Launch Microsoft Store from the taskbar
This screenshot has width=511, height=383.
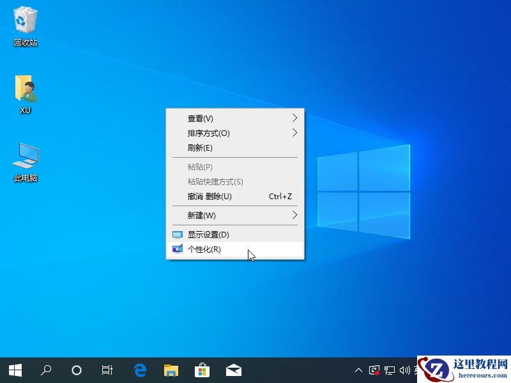202,370
